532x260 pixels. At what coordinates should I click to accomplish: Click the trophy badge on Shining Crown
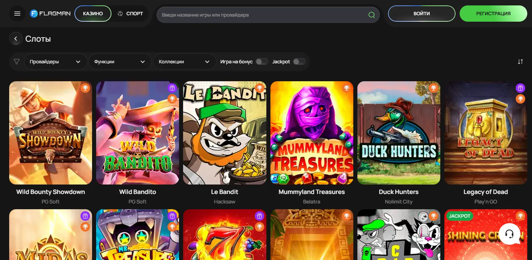pyautogui.click(x=520, y=216)
